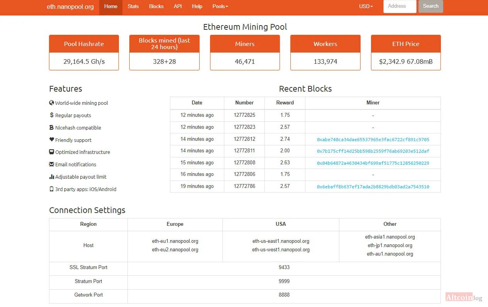The height and width of the screenshot is (307, 488).
Task: Click the 133,974 workers count
Action: tap(325, 61)
